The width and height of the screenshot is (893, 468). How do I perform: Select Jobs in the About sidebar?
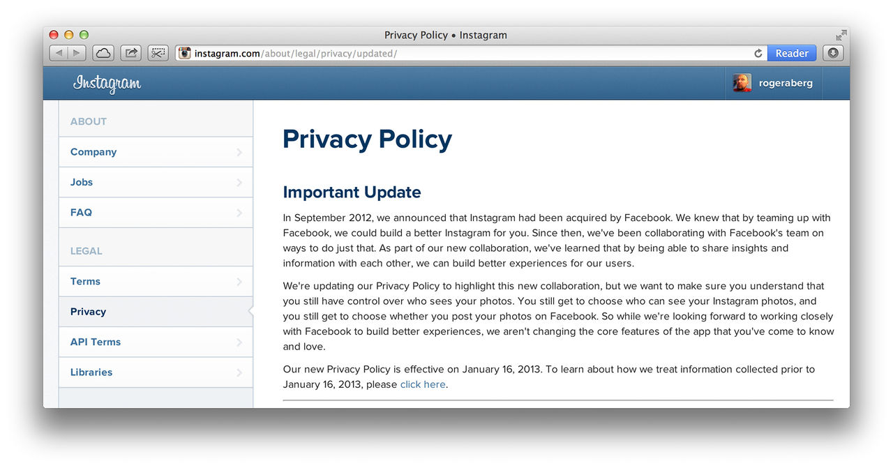pos(155,182)
